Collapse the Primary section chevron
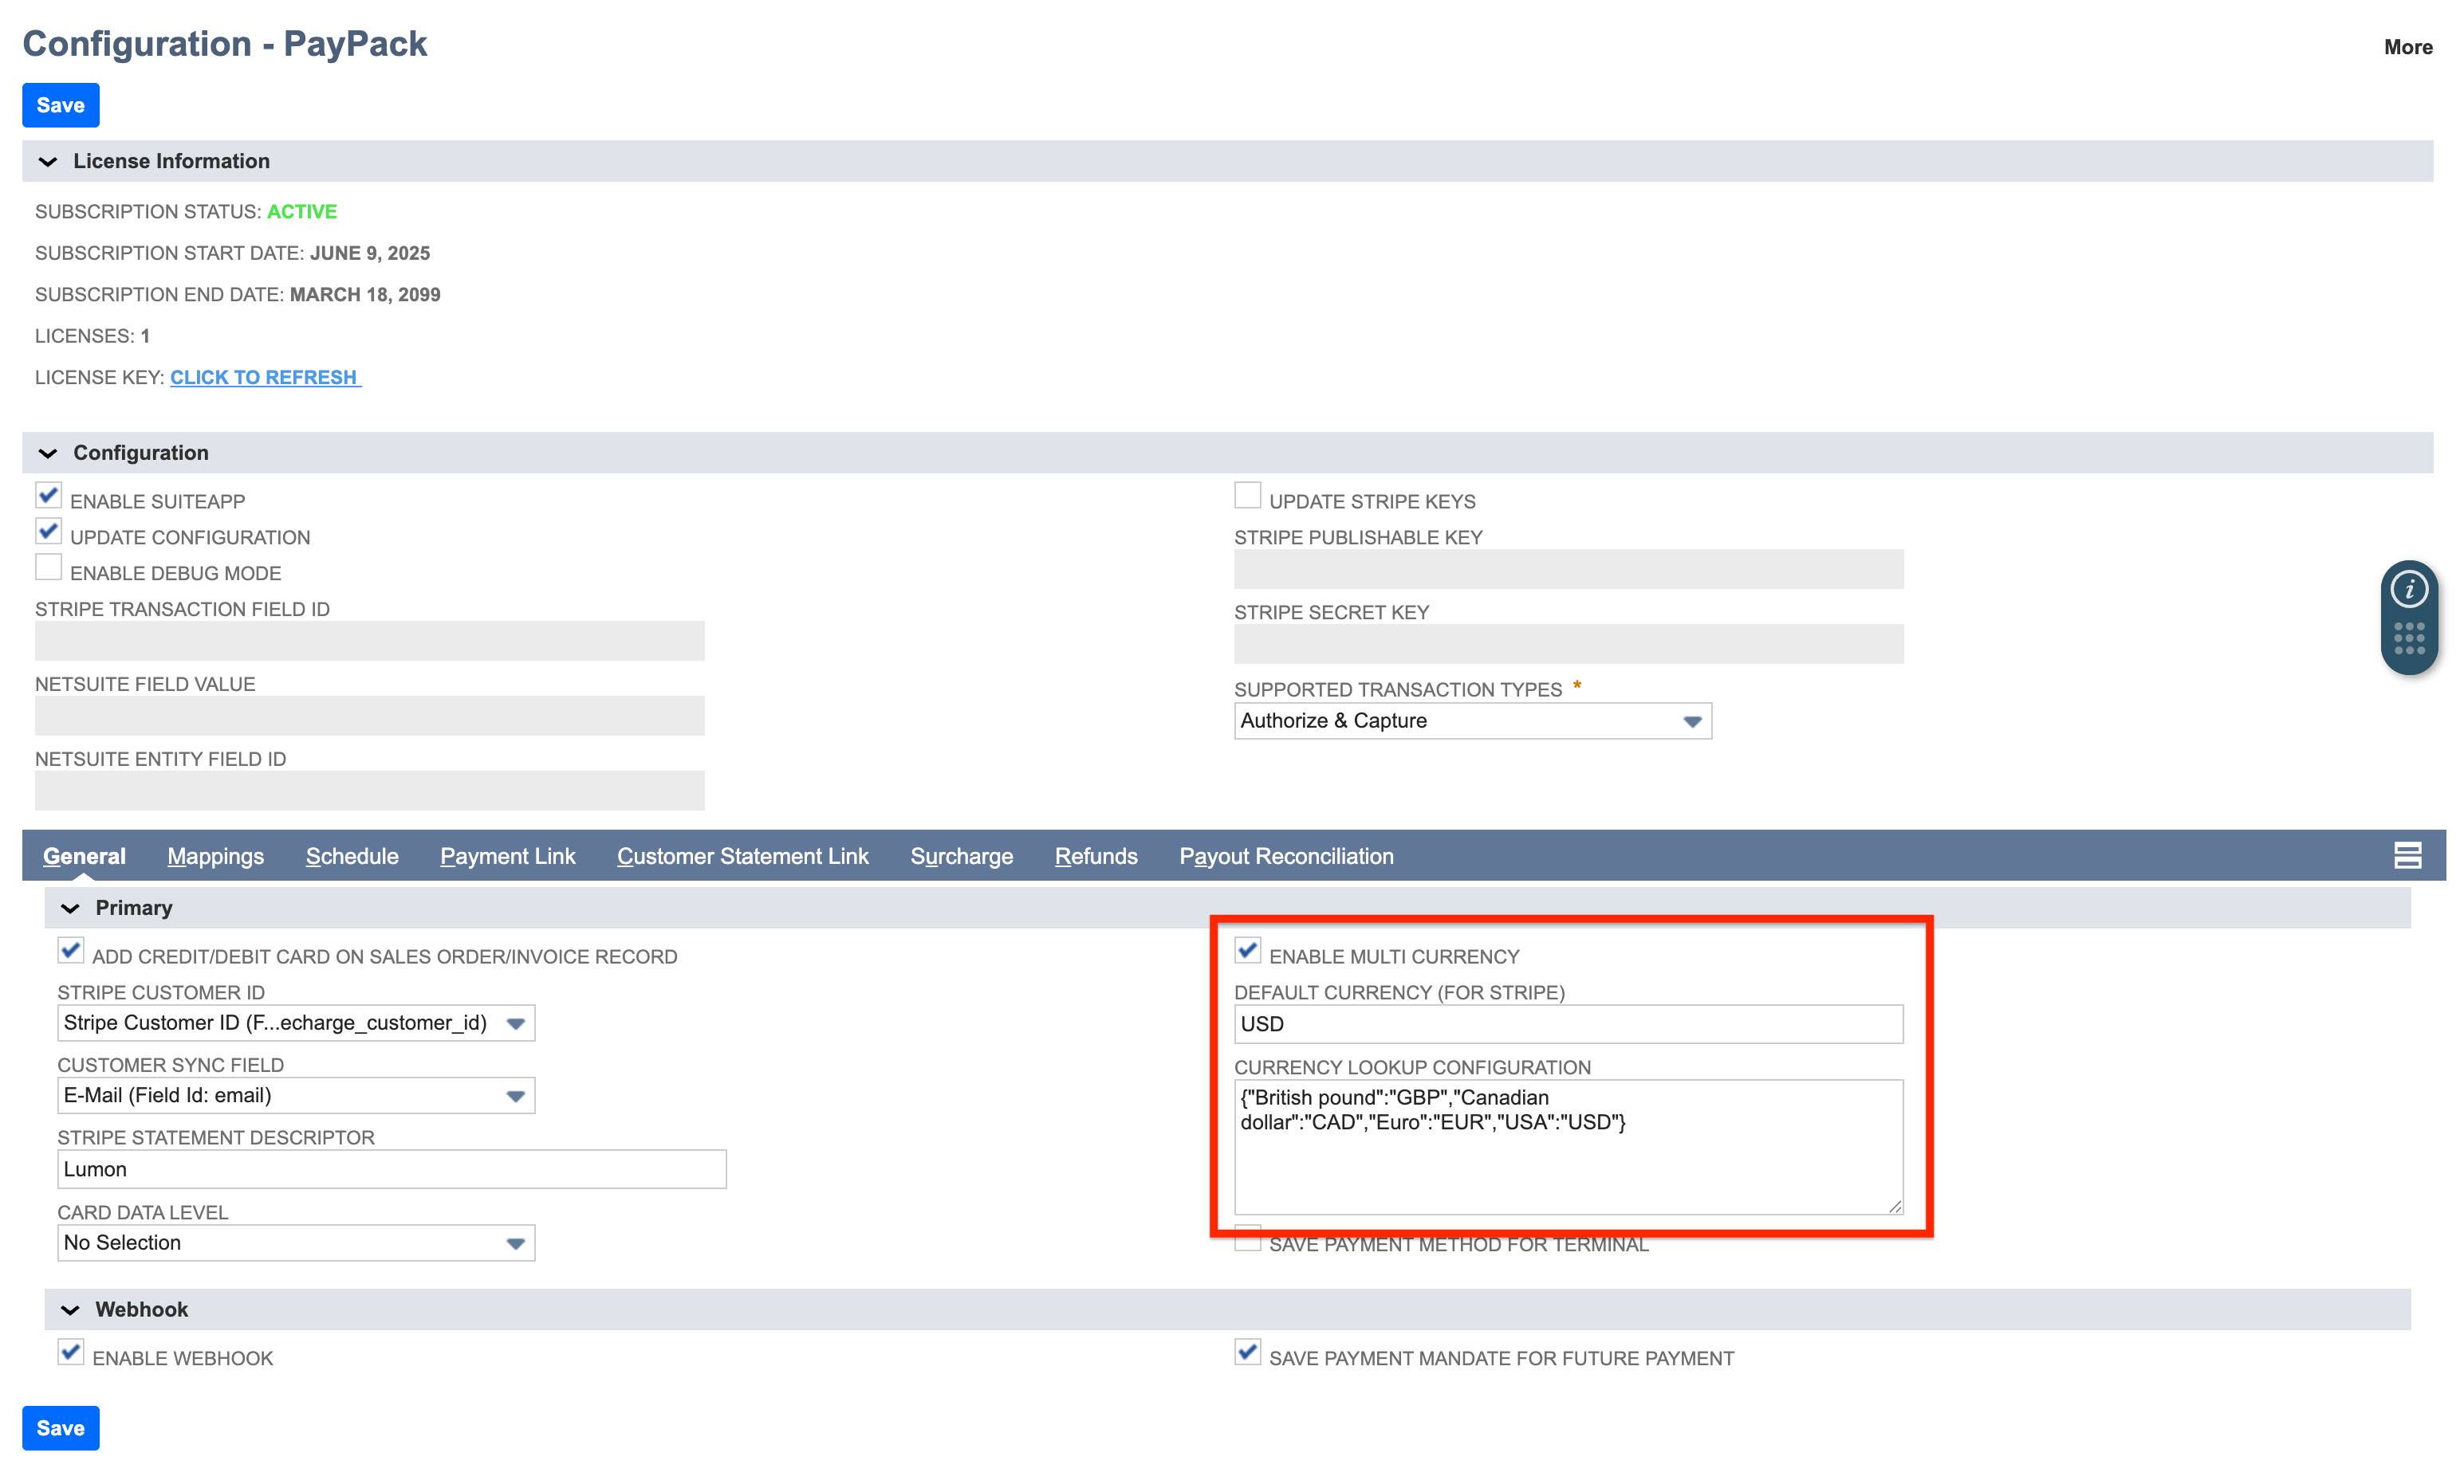The height and width of the screenshot is (1484, 2464). (x=70, y=908)
